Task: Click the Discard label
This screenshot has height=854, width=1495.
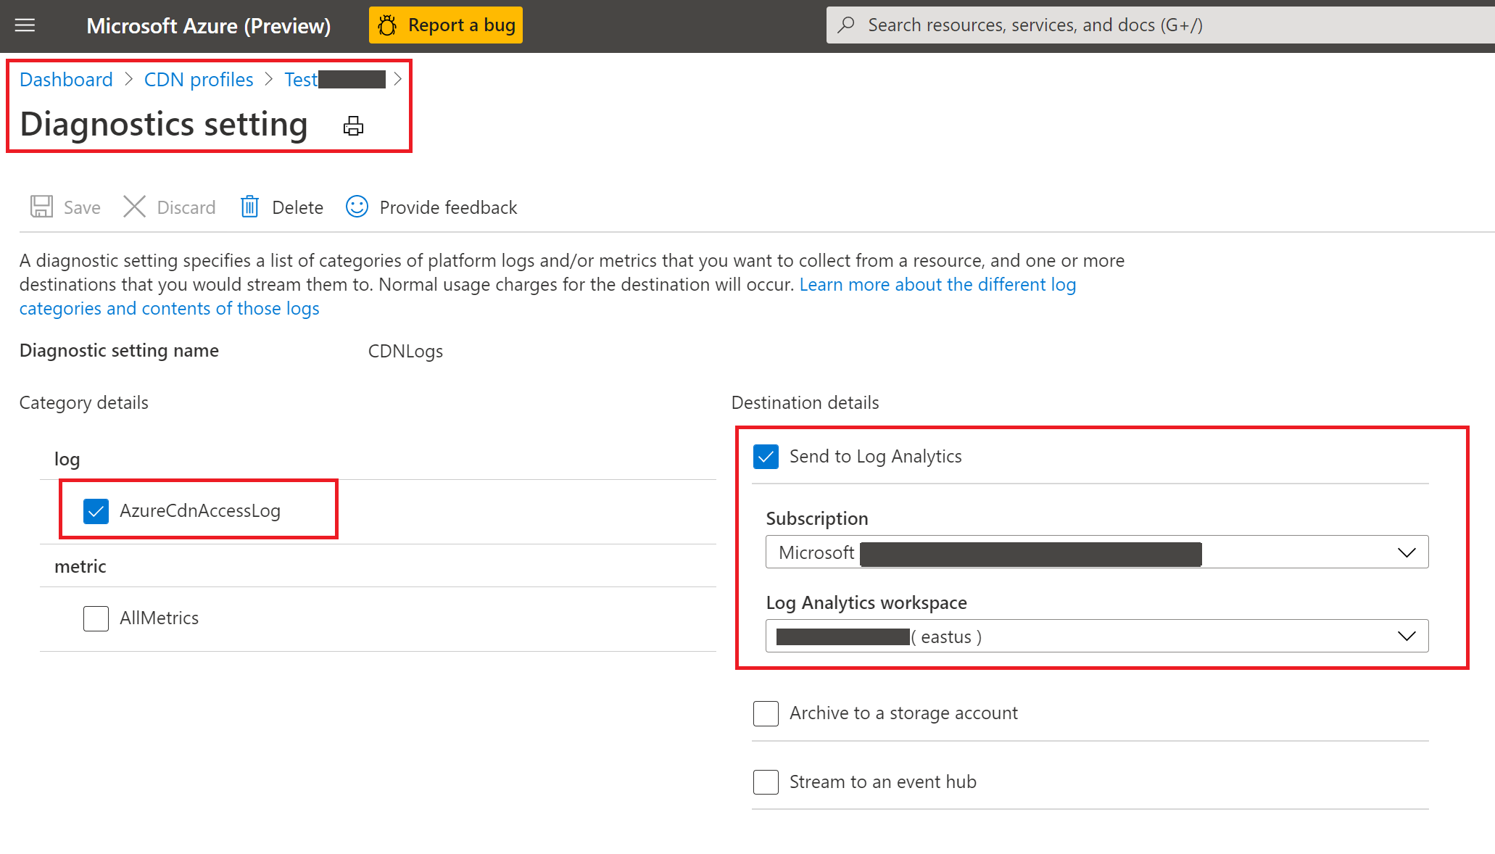Action: click(186, 207)
